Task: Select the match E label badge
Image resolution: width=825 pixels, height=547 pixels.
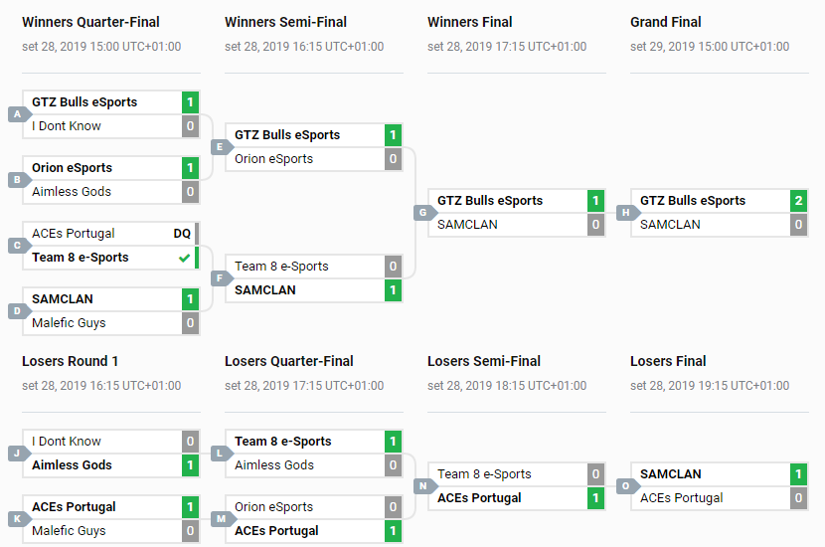Action: [x=219, y=147]
